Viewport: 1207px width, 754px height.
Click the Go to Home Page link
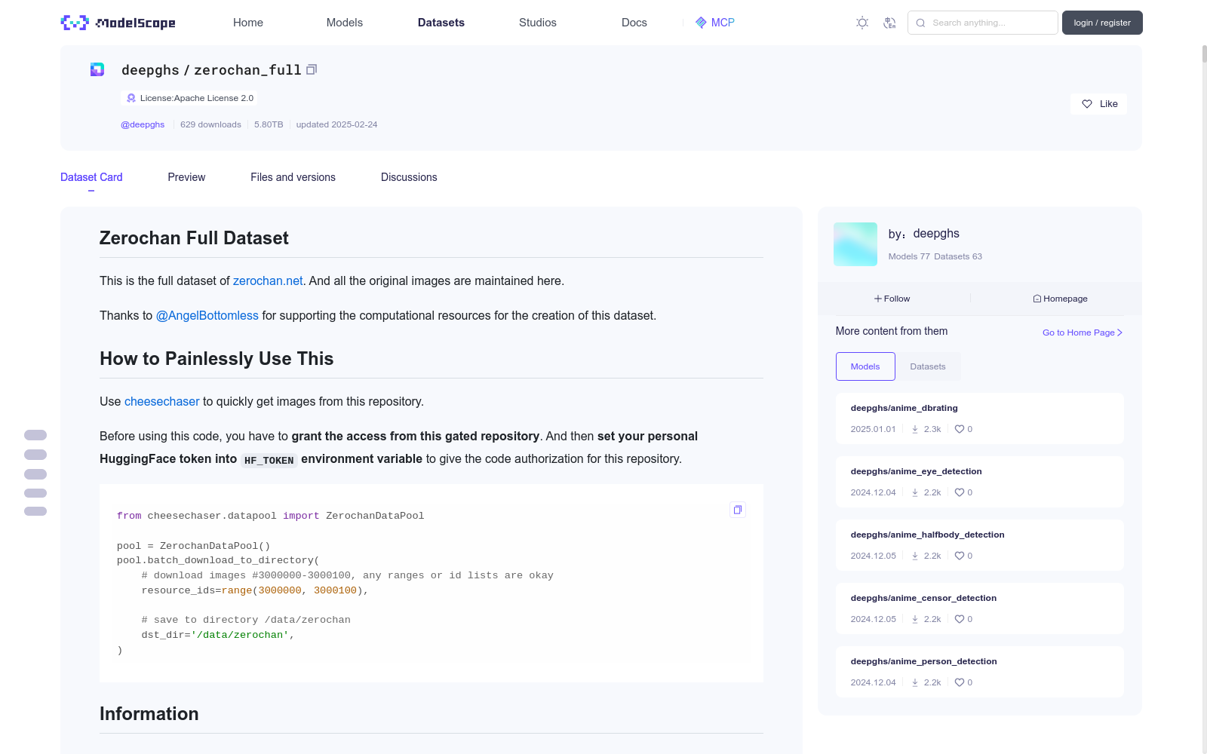[x=1083, y=333]
